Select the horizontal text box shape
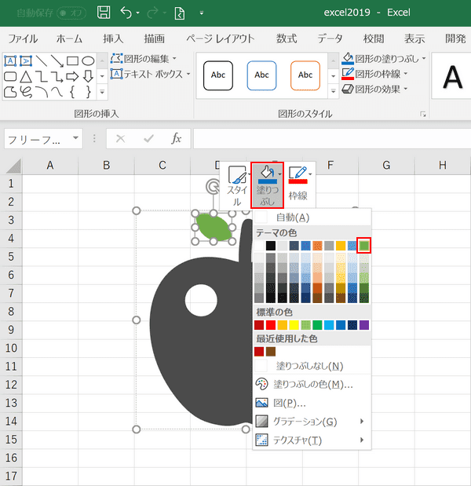Viewport: 471px width, 486px height. (10, 60)
